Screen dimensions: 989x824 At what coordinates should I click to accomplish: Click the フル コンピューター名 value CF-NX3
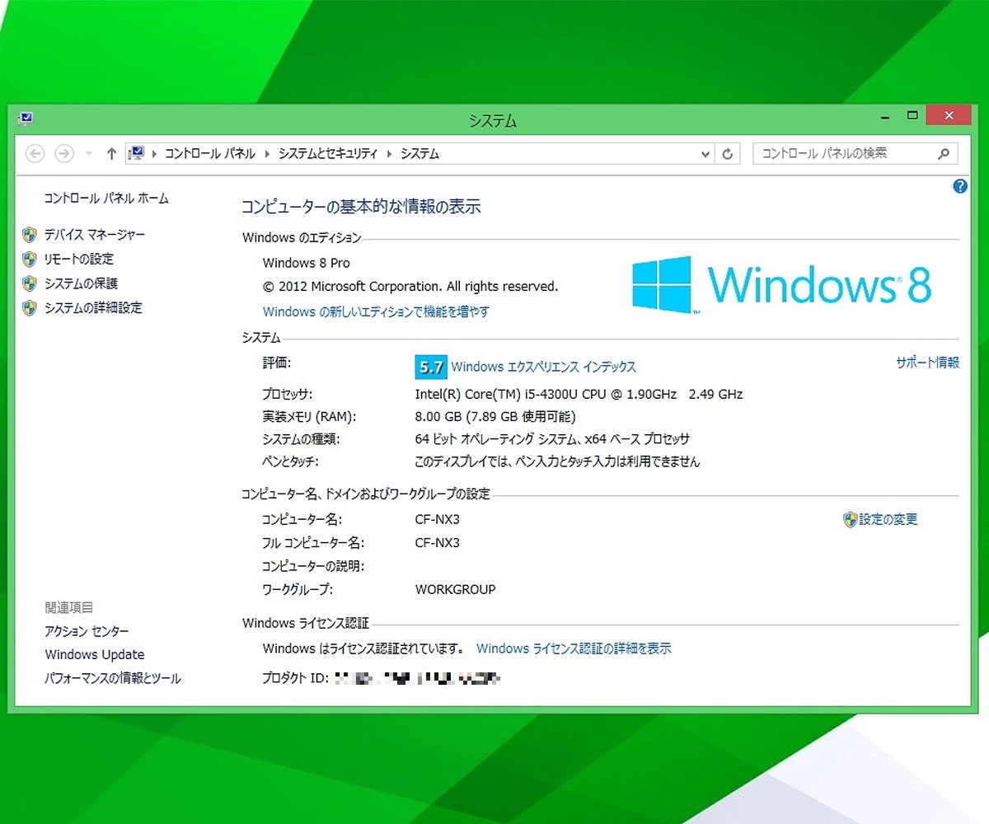tap(438, 543)
